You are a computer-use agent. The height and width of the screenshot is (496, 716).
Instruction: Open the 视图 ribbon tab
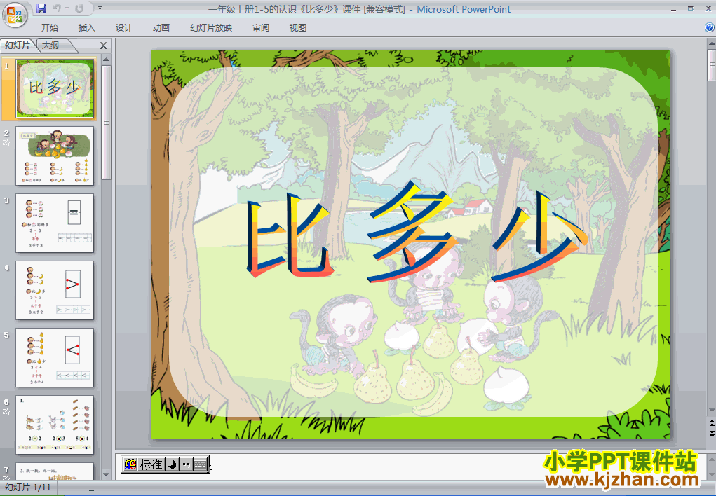click(298, 28)
